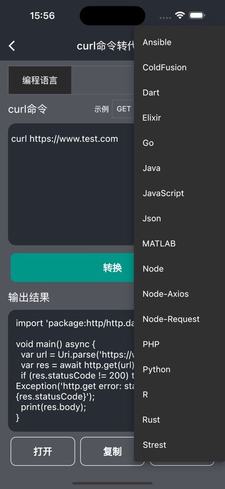The image size is (225, 489).
Task: Choose Go as target language
Action: pos(180,143)
